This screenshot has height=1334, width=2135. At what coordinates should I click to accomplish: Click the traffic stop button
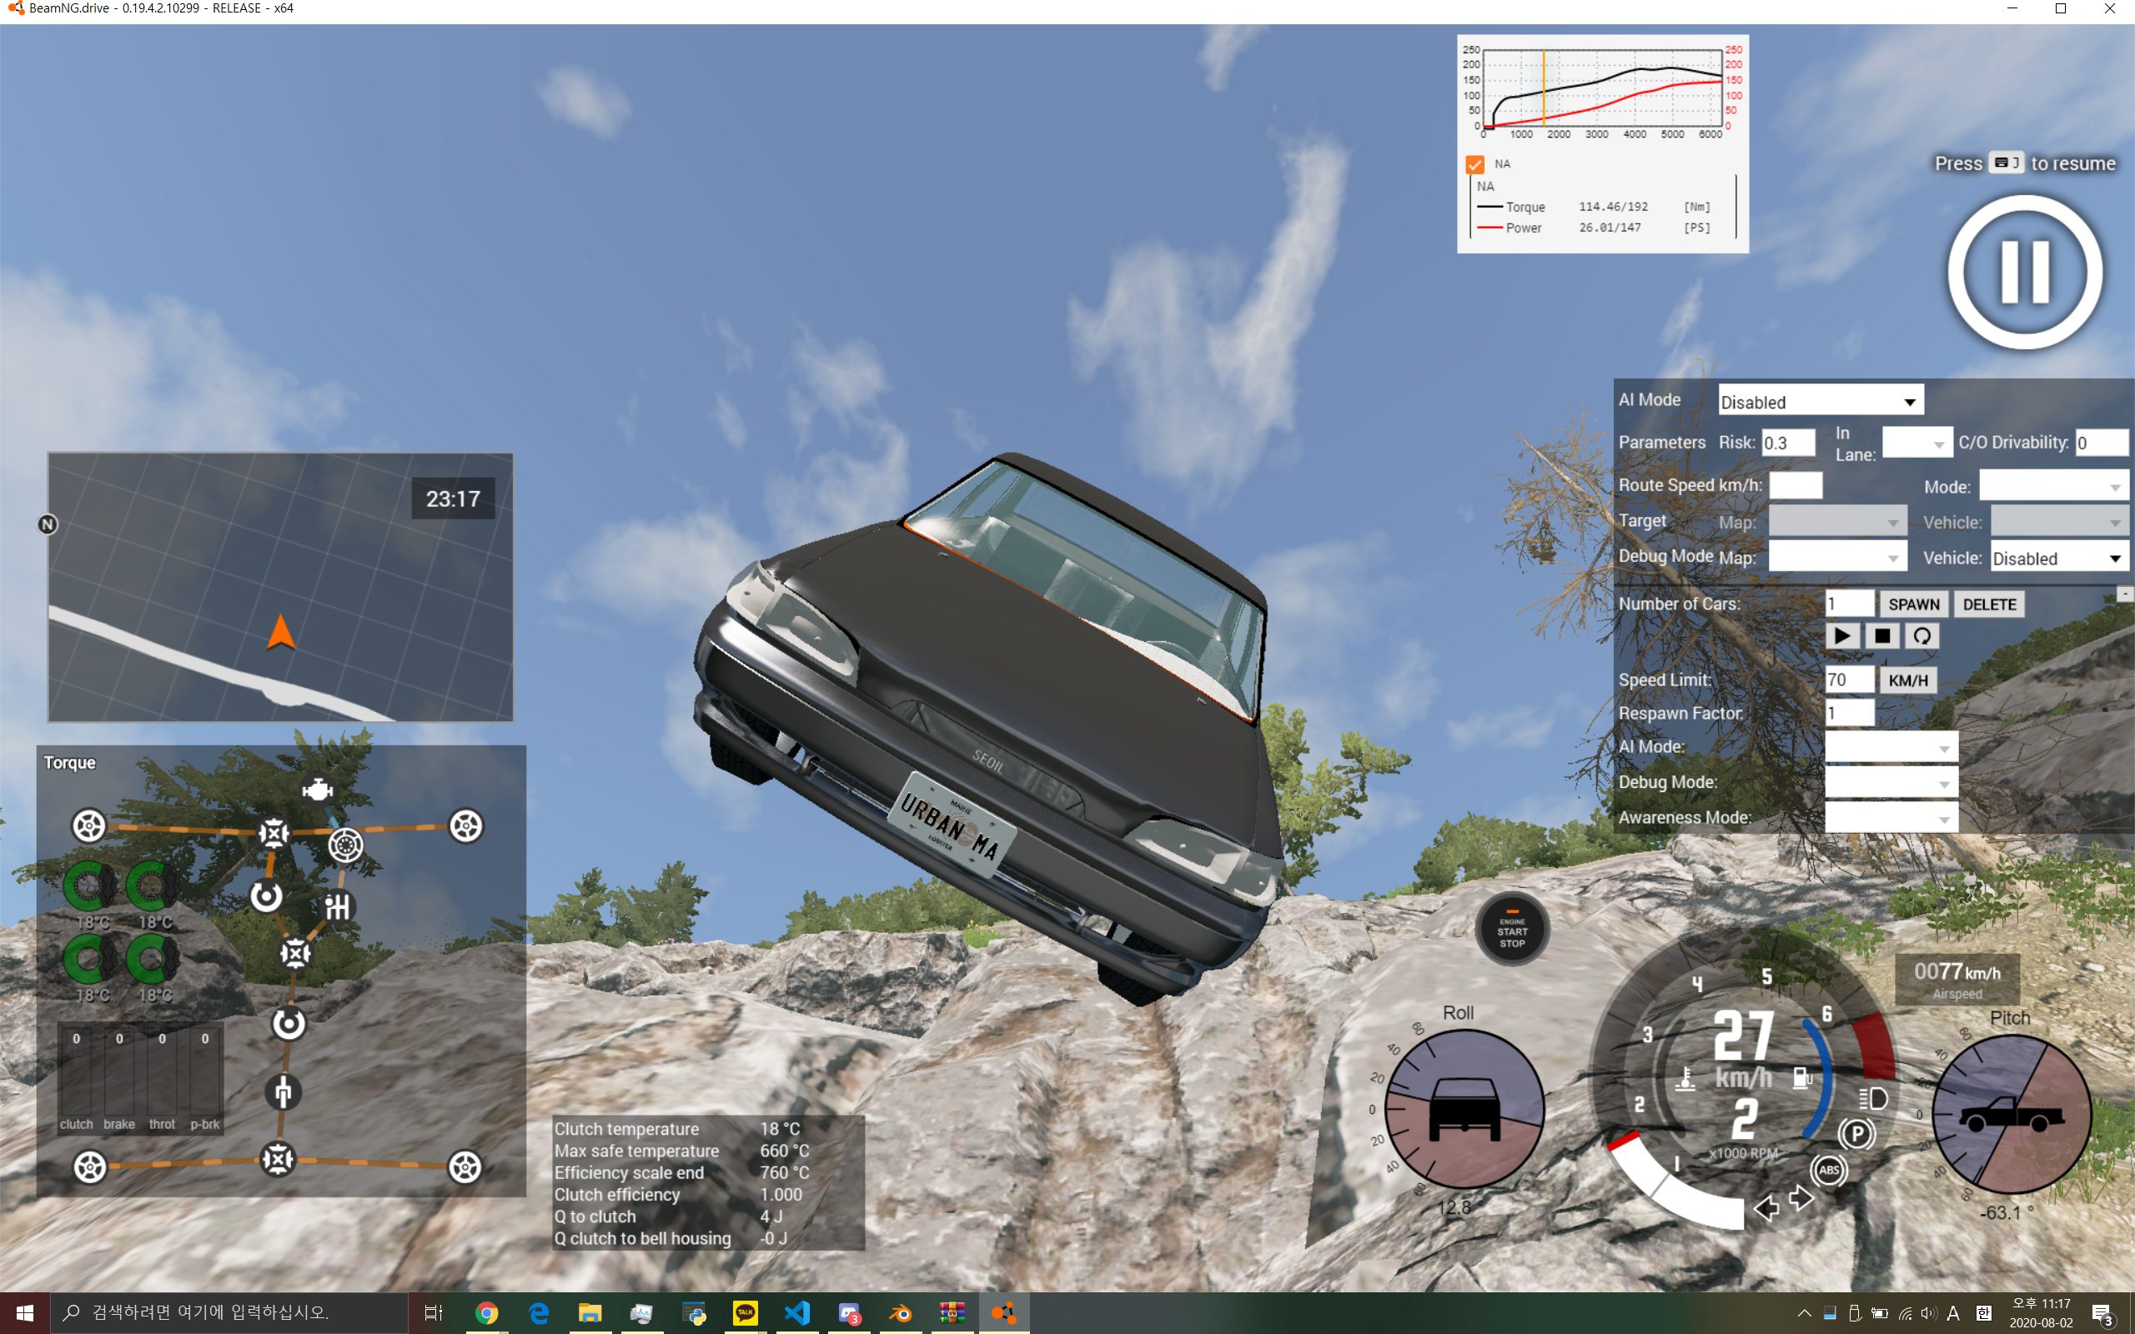tap(1881, 636)
